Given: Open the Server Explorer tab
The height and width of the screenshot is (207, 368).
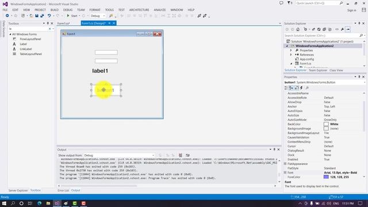Looking at the screenshot, I should coord(18,190).
